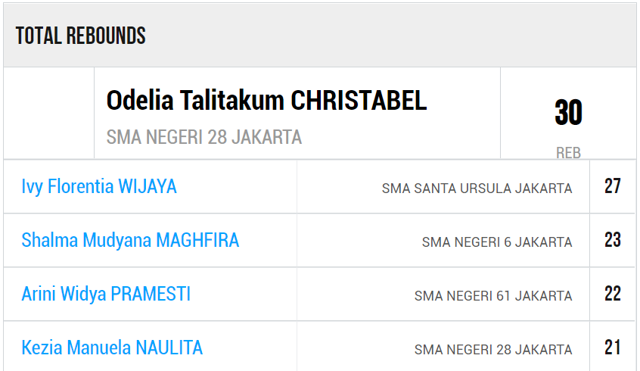Click the empty leader photo cell

click(x=49, y=113)
